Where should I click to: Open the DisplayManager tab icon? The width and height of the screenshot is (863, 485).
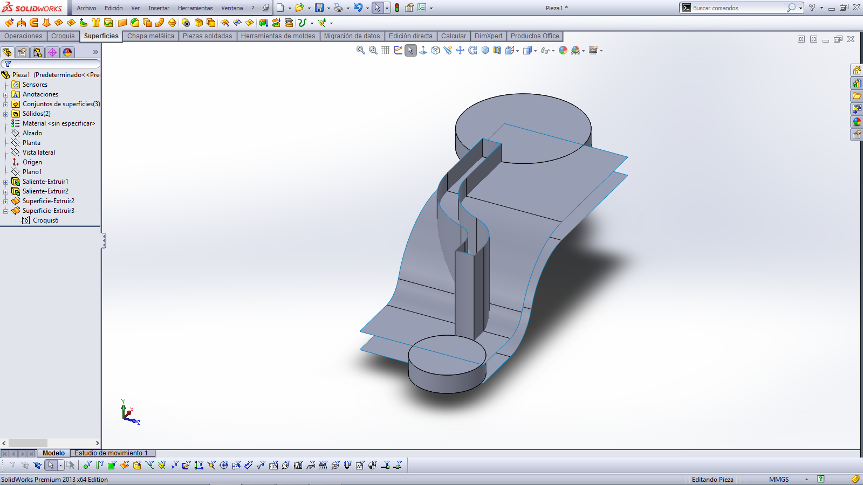coord(67,52)
